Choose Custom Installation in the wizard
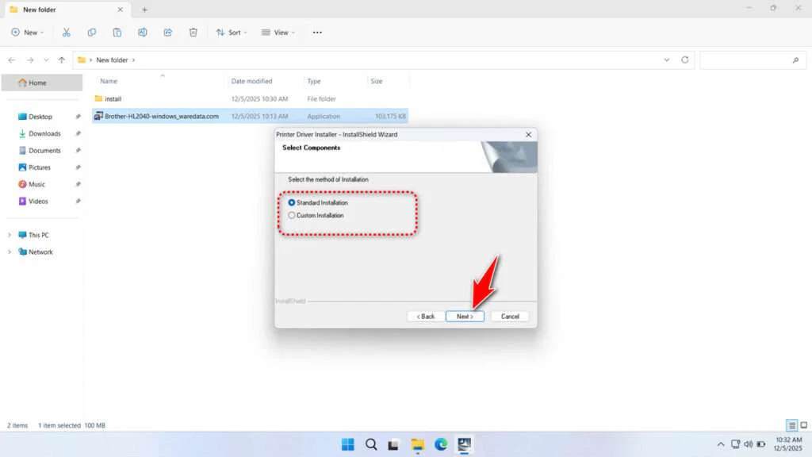Viewport: 812px width, 457px height. pos(292,215)
